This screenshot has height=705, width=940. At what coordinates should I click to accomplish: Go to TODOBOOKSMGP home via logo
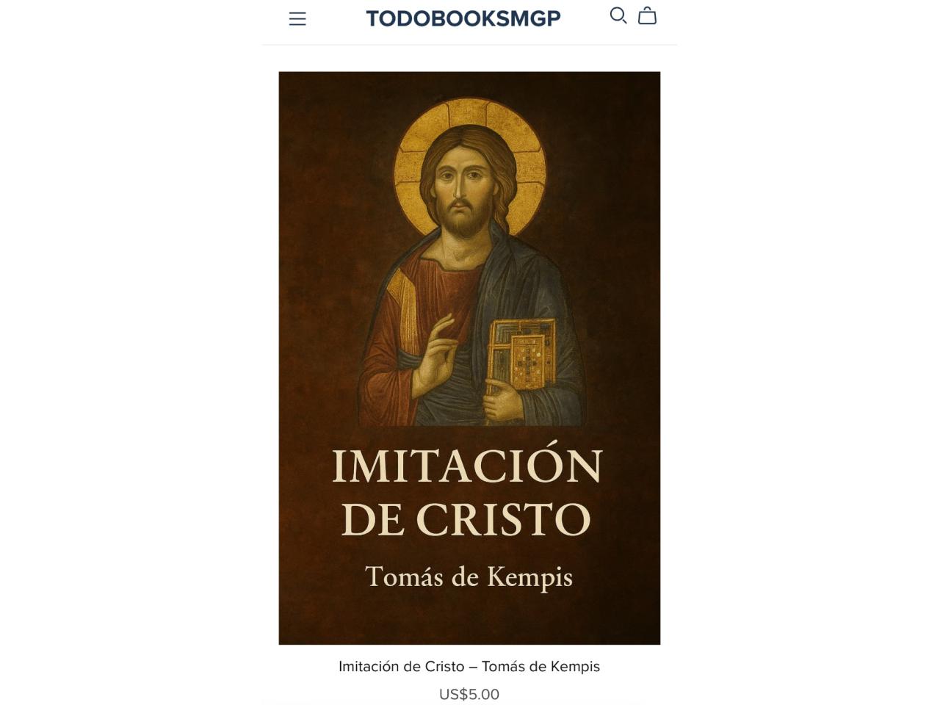pos(463,18)
